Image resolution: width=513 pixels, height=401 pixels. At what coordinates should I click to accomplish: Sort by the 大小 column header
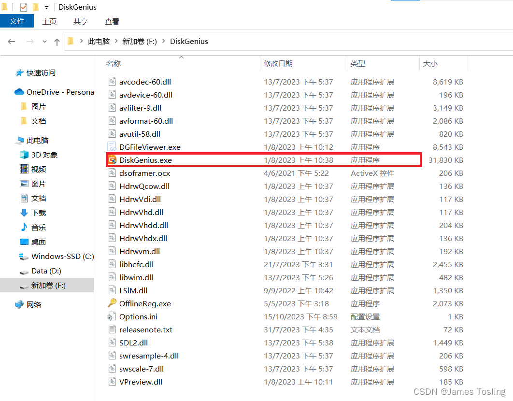coord(430,63)
